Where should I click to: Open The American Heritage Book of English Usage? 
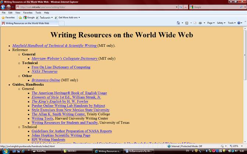pyautogui.click(x=69, y=93)
